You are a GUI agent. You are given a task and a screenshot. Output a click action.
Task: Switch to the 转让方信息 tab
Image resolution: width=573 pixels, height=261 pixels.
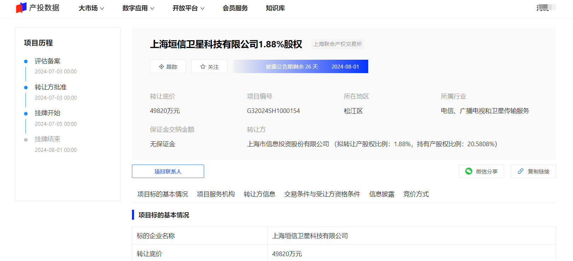tap(259, 194)
